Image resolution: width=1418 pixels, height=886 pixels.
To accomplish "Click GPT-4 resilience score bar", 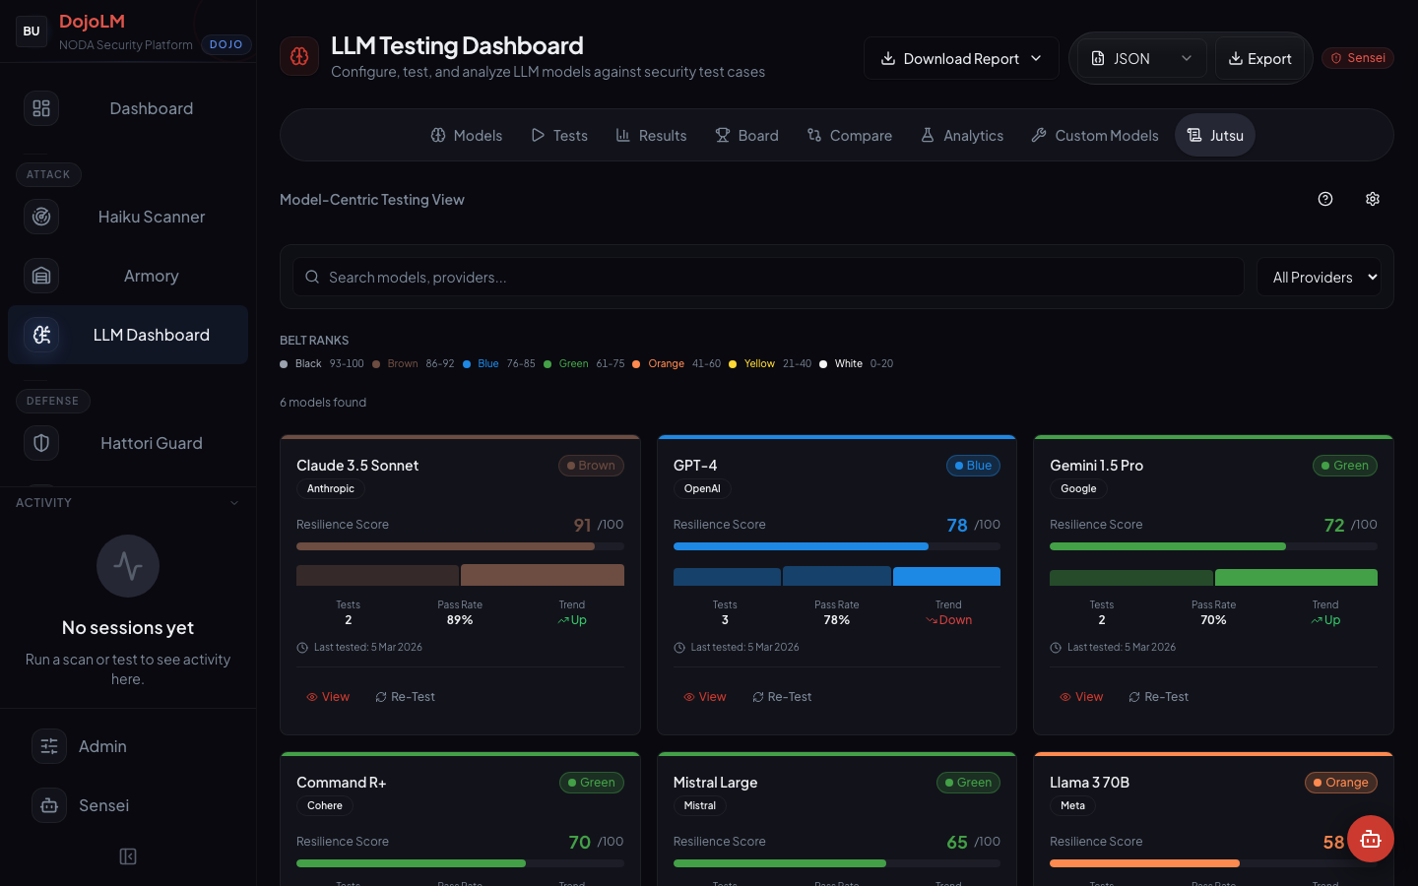I will click(x=837, y=545).
